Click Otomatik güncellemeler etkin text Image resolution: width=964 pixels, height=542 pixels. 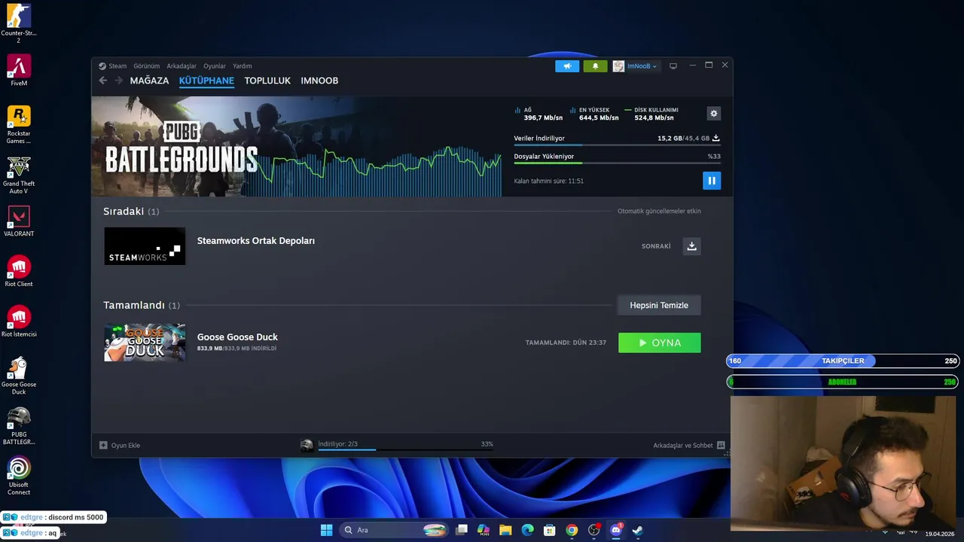pyautogui.click(x=659, y=211)
